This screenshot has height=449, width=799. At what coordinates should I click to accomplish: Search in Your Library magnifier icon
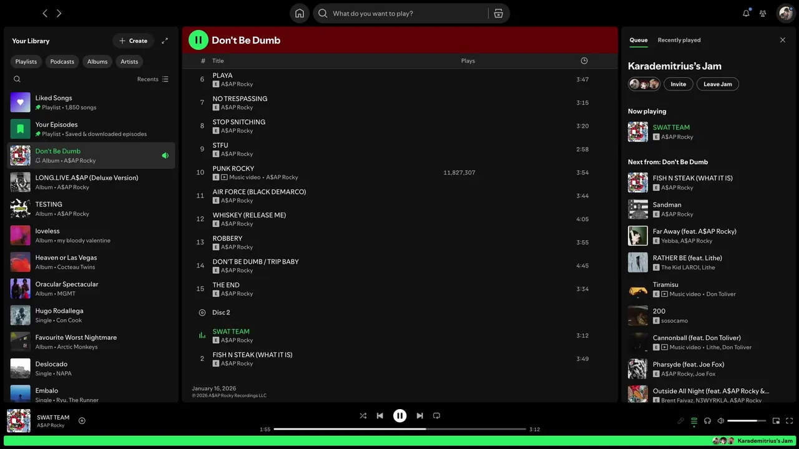(x=17, y=79)
